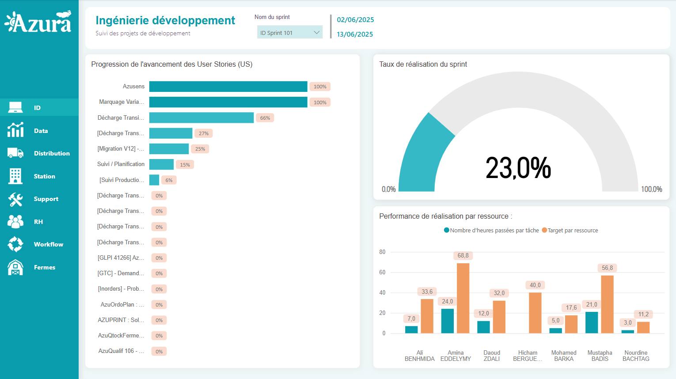Open the Fermes barn icon
The width and height of the screenshot is (676, 379).
[15, 267]
